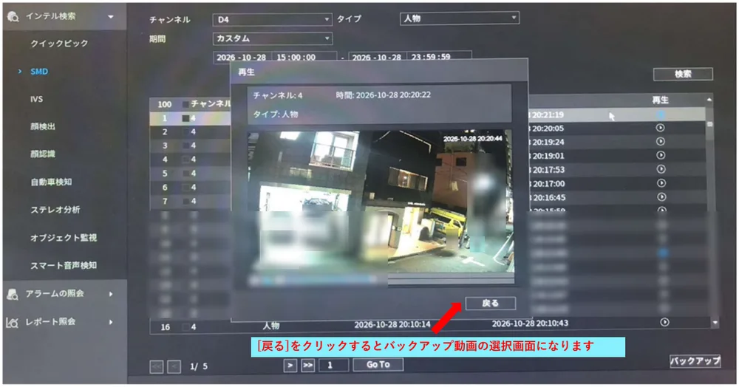Viewport: 739px width, 387px height.
Task: Click the バックアップ button
Action: [x=695, y=361]
